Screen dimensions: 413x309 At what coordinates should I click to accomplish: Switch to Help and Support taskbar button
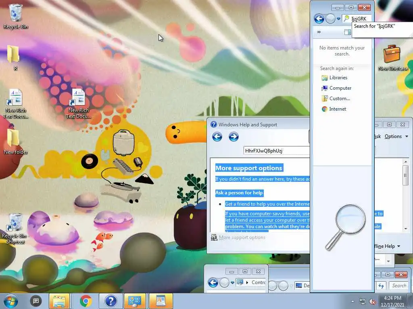tap(111, 301)
